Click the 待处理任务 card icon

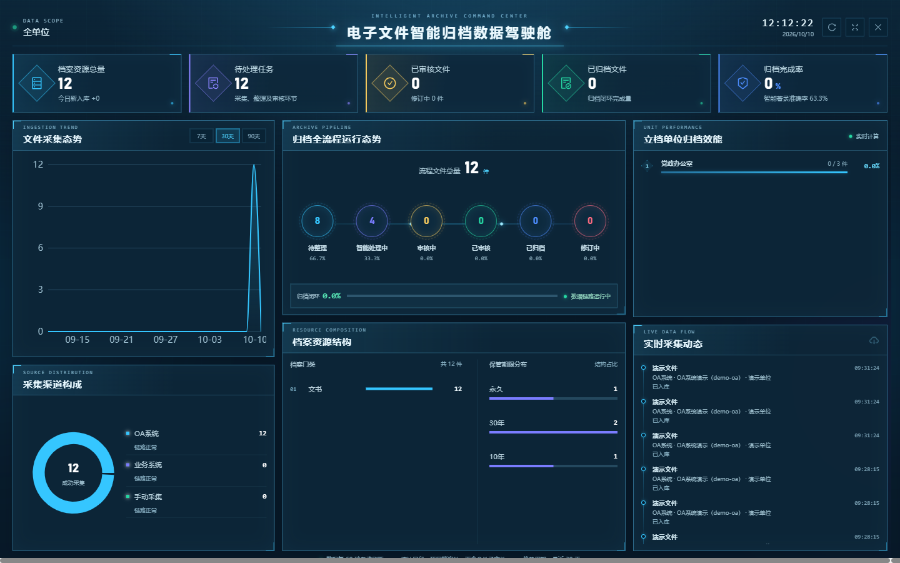coord(213,83)
